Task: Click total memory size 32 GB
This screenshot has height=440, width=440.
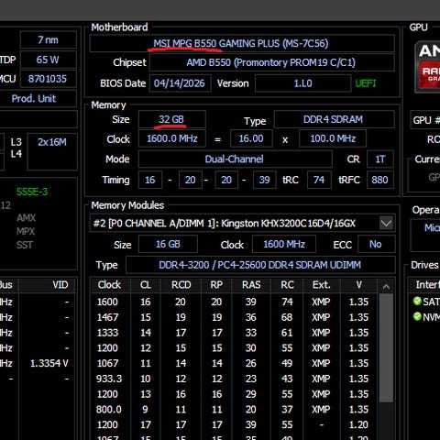Action: point(171,119)
